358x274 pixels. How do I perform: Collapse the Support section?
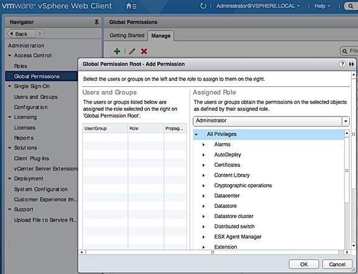[x=9, y=210]
